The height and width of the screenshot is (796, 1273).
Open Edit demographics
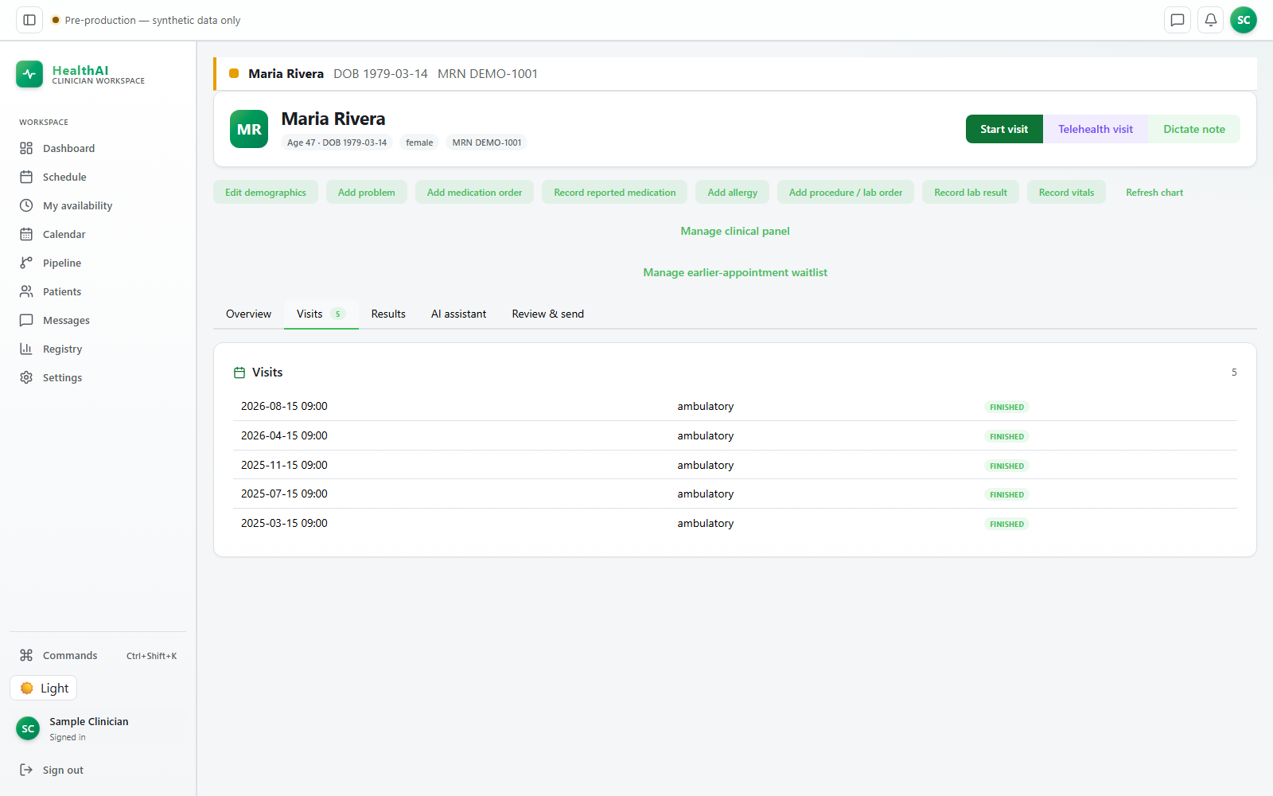[266, 192]
